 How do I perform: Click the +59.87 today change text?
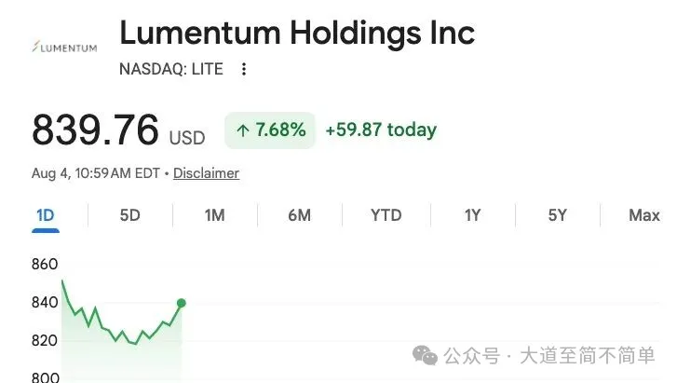381,130
